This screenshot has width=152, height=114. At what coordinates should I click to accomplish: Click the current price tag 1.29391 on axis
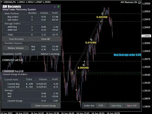[146, 36]
